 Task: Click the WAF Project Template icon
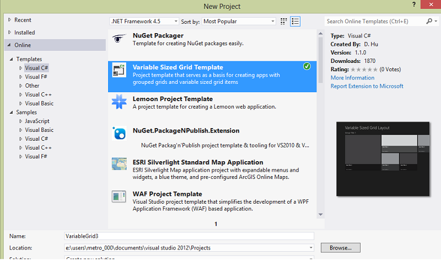coord(119,197)
